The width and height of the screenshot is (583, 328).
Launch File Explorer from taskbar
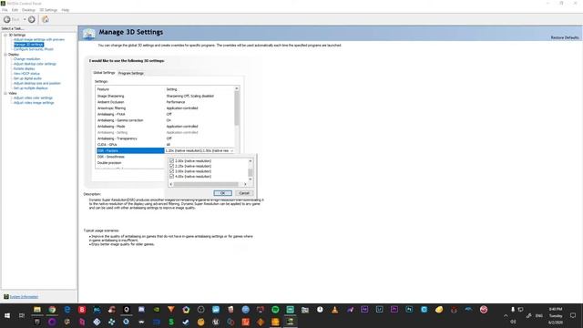(x=37, y=310)
